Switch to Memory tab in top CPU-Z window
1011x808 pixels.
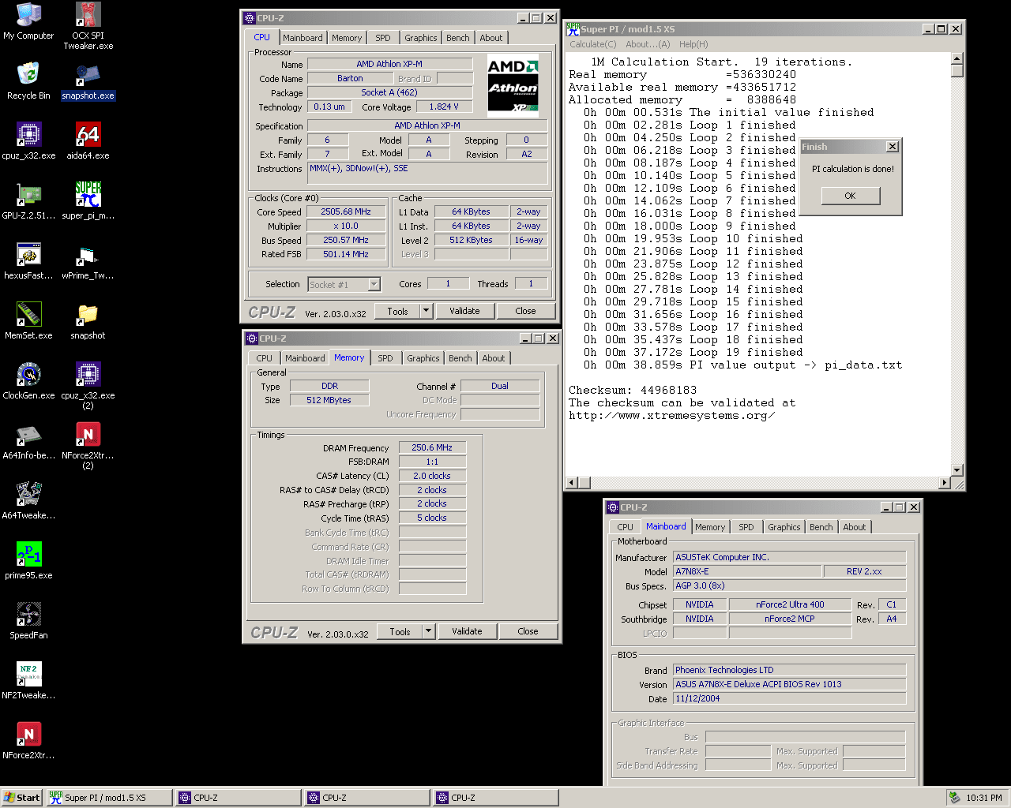[347, 38]
